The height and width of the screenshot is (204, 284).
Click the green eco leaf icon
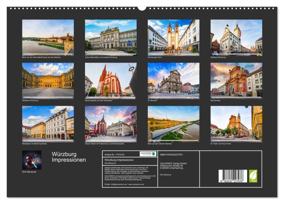[253, 176]
